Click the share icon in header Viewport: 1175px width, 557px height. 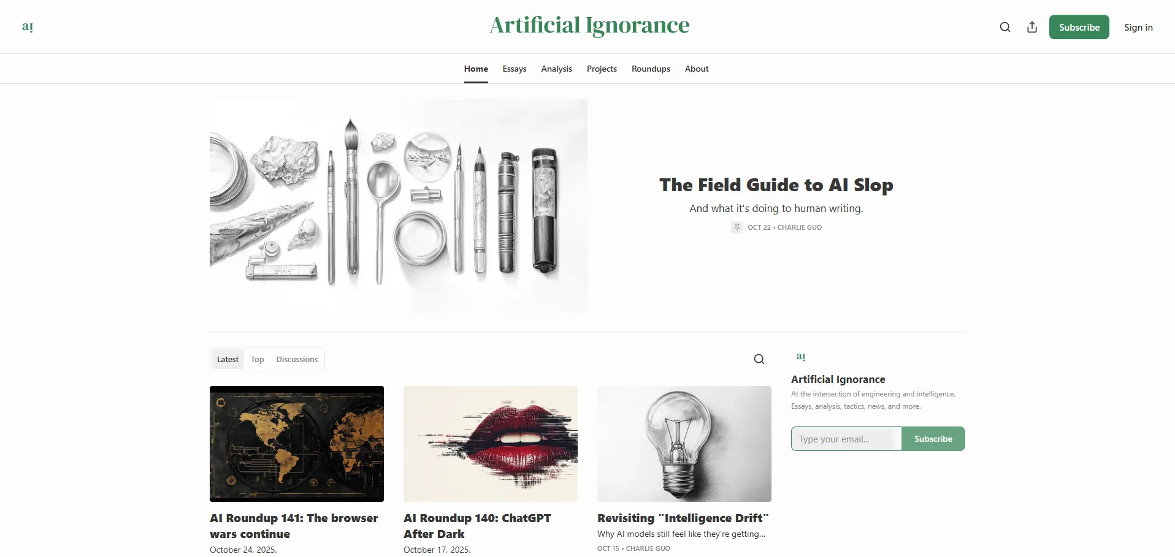(1032, 27)
